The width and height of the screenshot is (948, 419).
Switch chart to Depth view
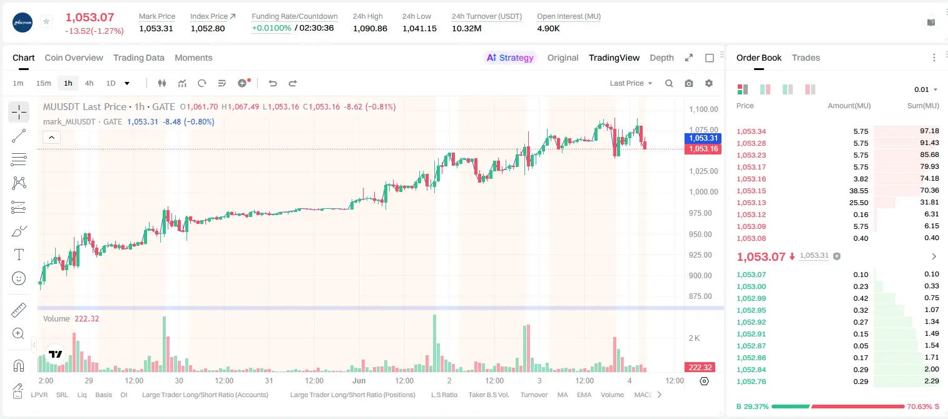(661, 58)
